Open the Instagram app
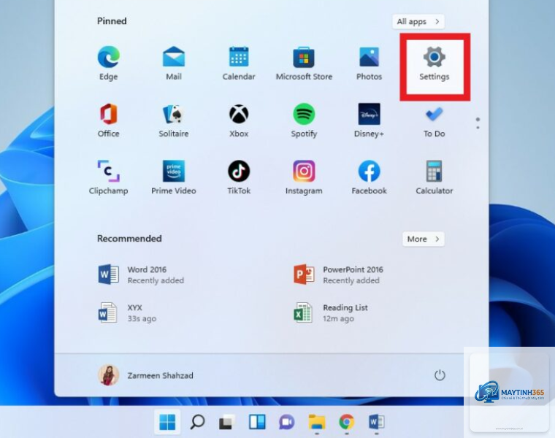This screenshot has width=555, height=438. [x=304, y=177]
